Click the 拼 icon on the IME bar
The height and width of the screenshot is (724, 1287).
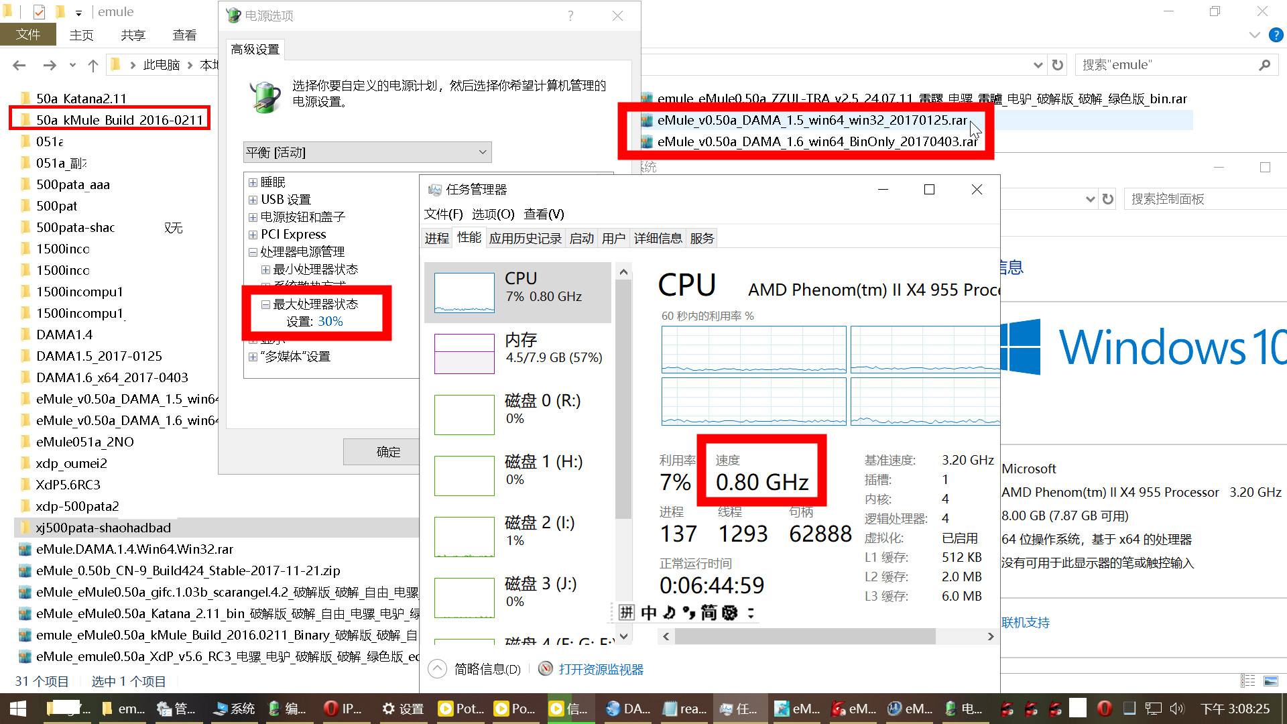pyautogui.click(x=626, y=612)
